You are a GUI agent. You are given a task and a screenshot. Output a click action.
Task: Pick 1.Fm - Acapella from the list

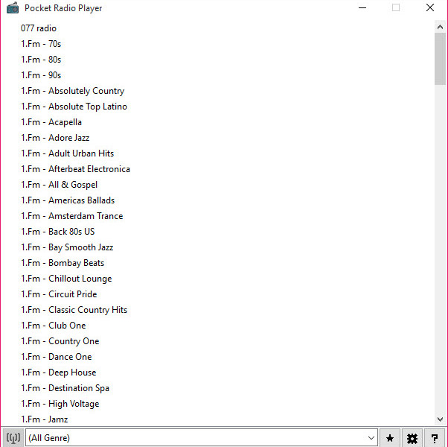[51, 122]
